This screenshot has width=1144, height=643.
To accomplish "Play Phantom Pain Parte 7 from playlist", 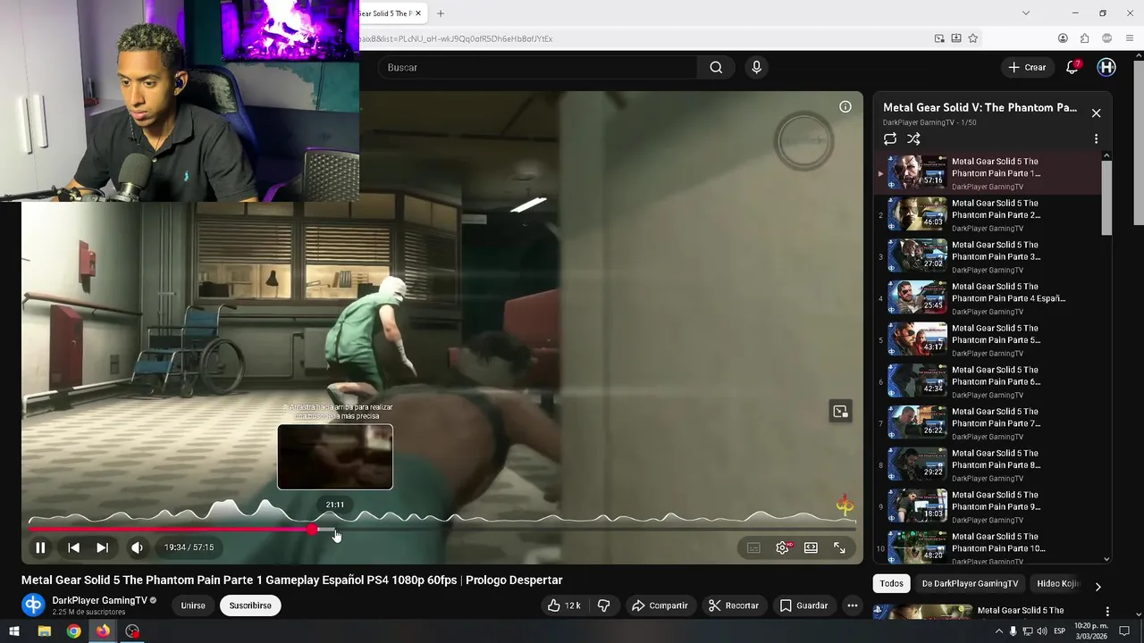I will pyautogui.click(x=988, y=423).
